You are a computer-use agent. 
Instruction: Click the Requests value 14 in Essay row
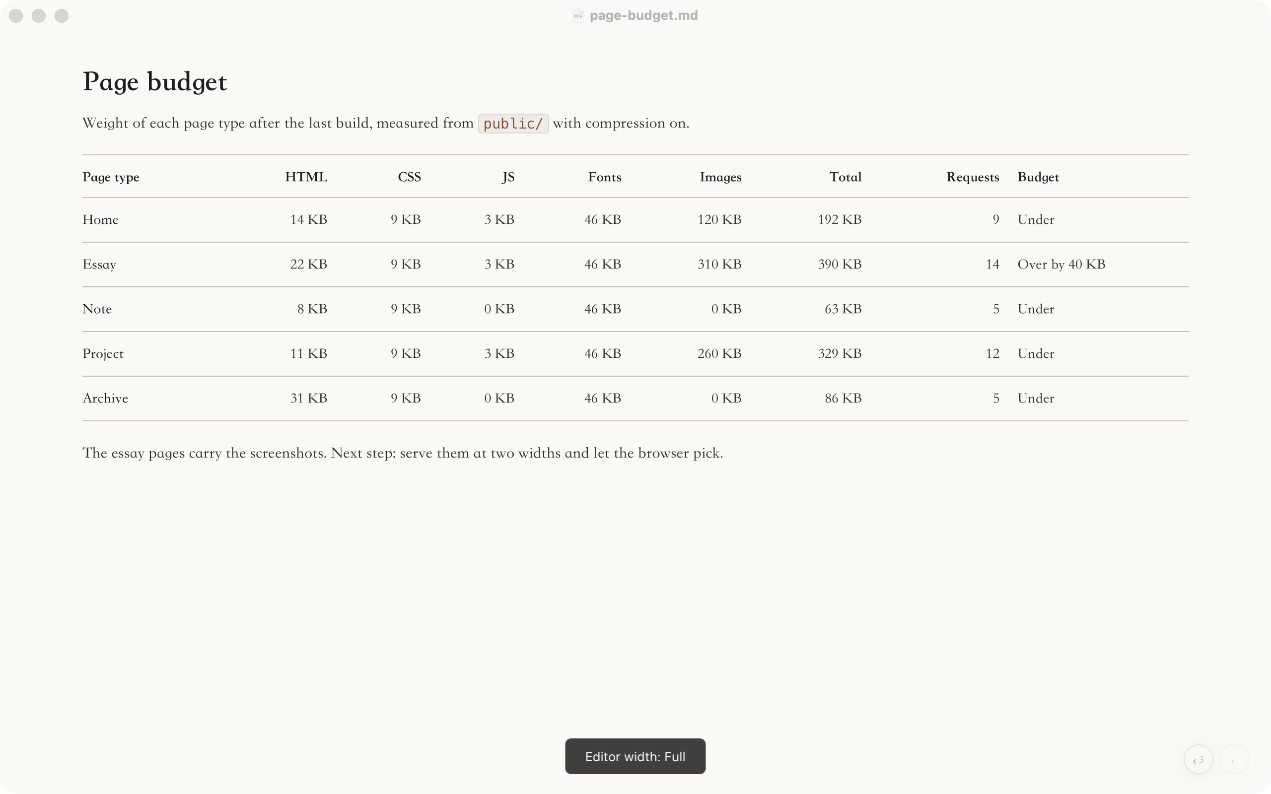click(x=992, y=264)
